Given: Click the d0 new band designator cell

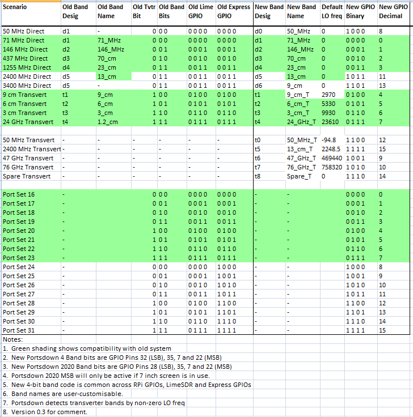Looking at the screenshot, I should click(x=259, y=32).
